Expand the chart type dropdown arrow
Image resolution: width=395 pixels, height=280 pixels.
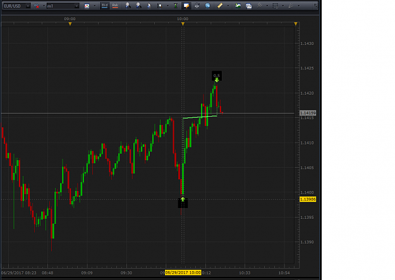[95, 6]
